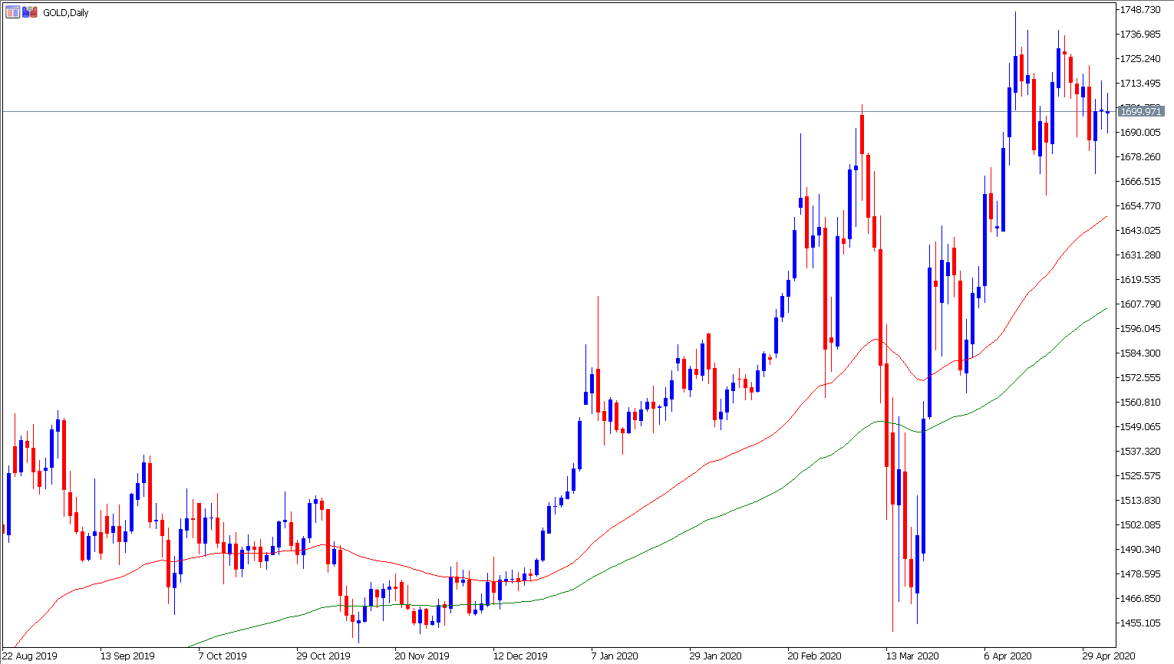Click the 1572.555 price scale label

tap(1140, 378)
